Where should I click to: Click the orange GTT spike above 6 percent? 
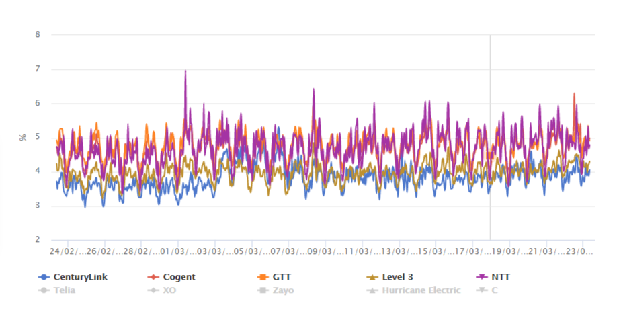574,95
